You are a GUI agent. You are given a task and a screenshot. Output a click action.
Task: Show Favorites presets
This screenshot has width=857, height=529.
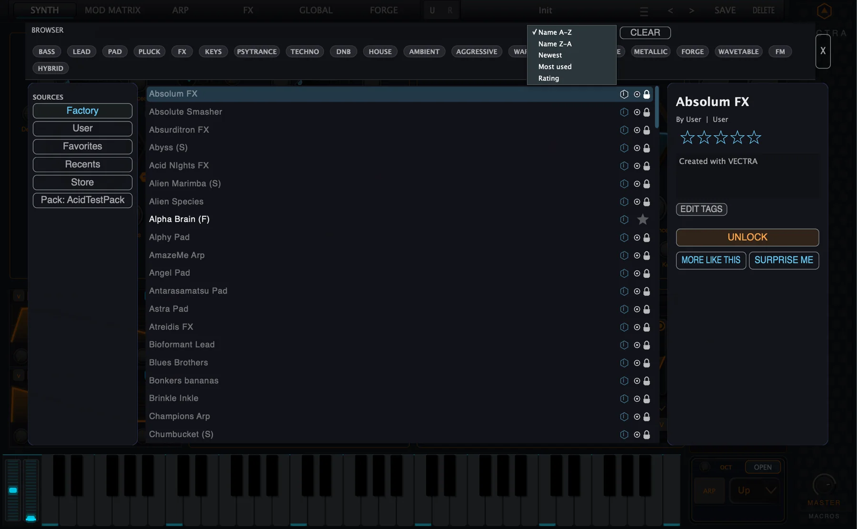[82, 146]
